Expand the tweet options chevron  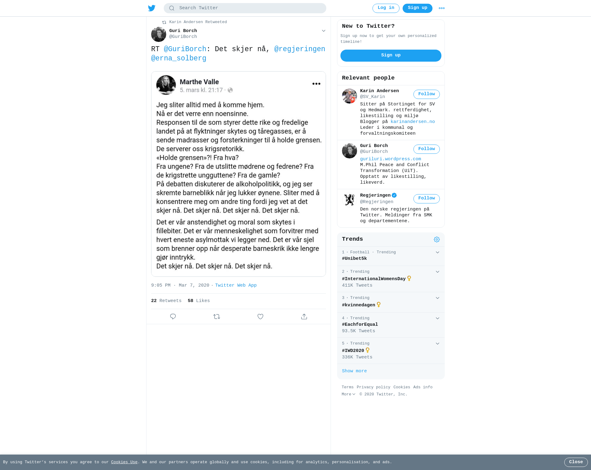coord(324,31)
